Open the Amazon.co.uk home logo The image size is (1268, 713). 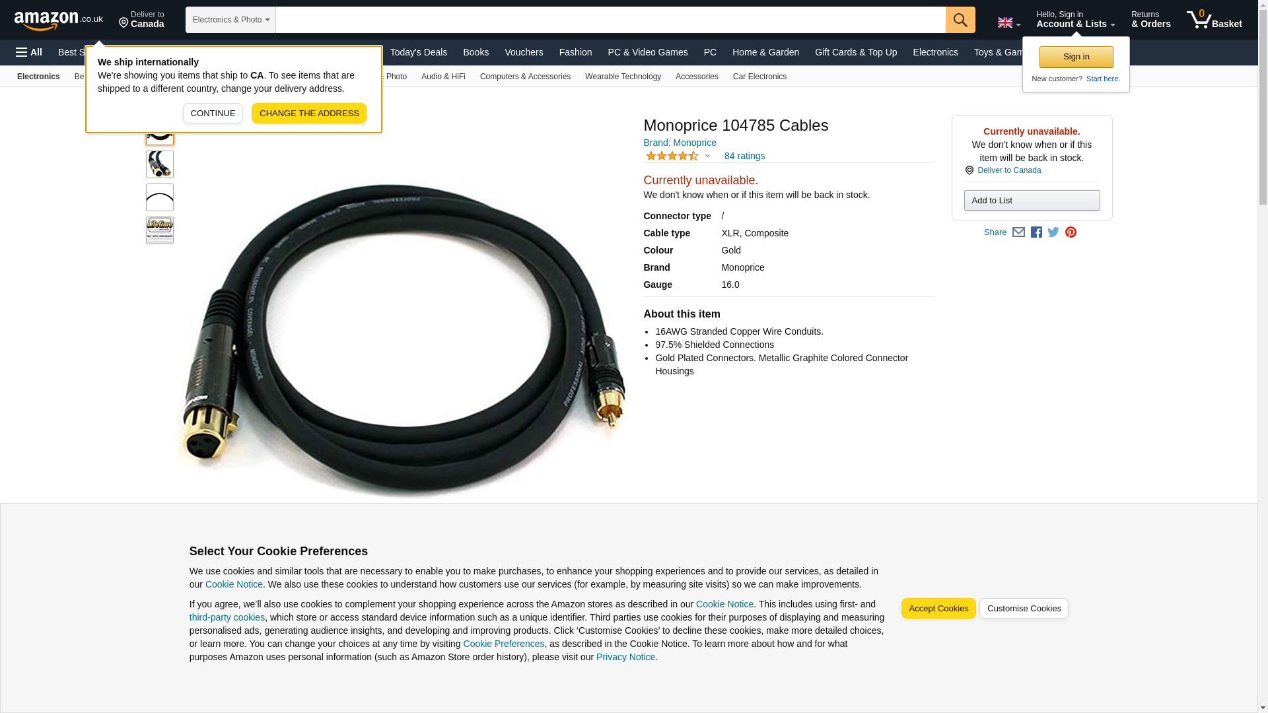pyautogui.click(x=59, y=20)
